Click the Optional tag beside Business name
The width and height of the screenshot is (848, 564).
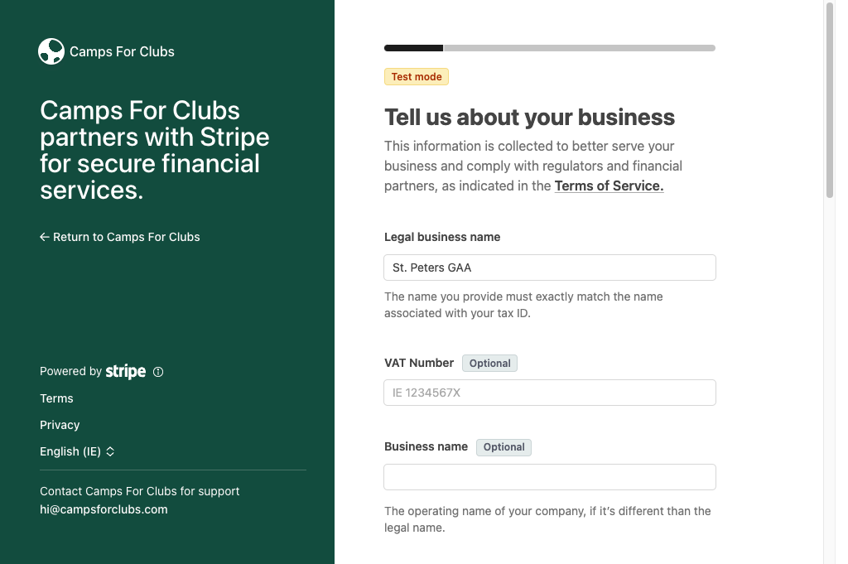click(x=503, y=447)
